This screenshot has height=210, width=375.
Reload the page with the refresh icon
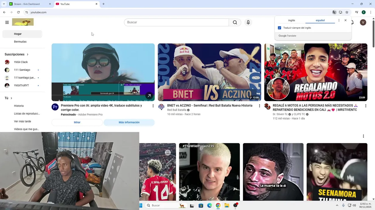18,12
